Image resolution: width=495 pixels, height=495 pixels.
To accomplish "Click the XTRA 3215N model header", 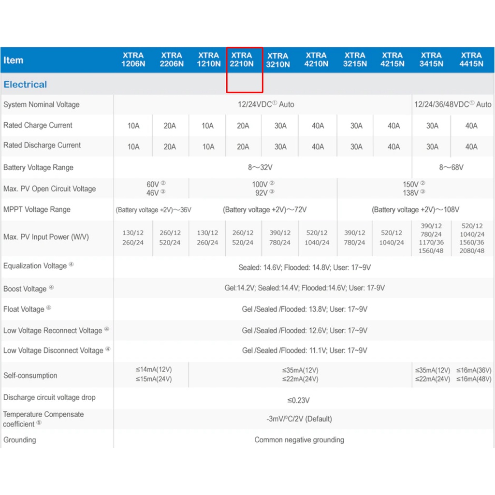I will pyautogui.click(x=355, y=59).
